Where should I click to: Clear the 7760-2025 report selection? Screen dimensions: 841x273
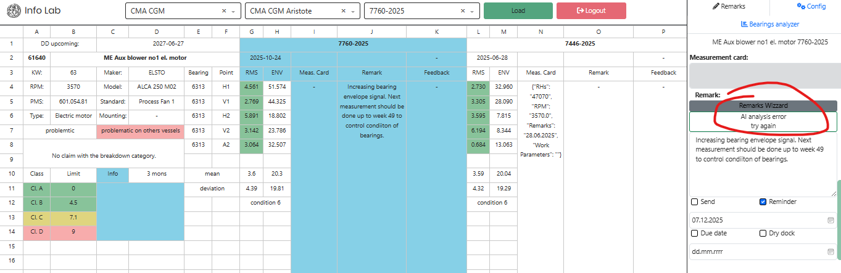point(463,11)
